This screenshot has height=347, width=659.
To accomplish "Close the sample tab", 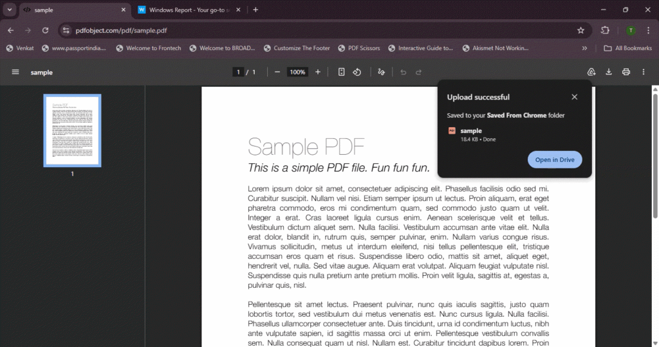I will click(x=123, y=10).
